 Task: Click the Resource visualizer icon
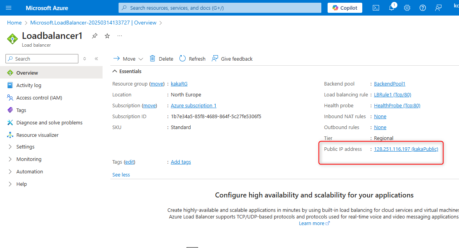(10, 135)
